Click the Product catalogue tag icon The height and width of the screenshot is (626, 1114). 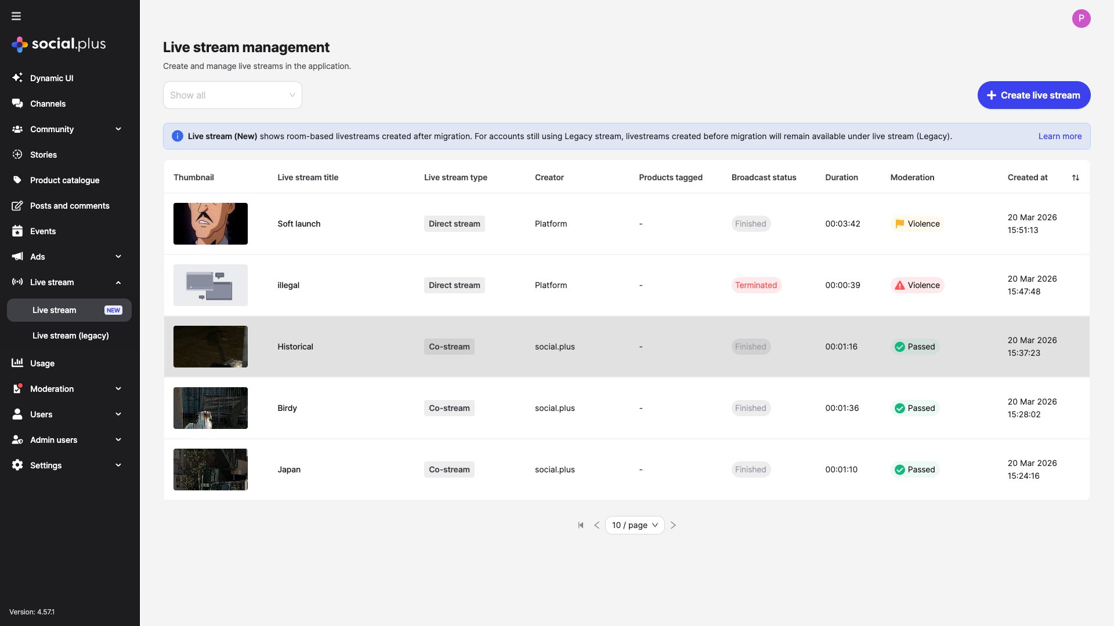pyautogui.click(x=17, y=180)
